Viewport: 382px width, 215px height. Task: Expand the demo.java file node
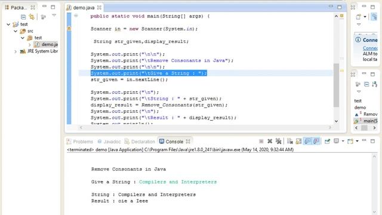(x=30, y=45)
